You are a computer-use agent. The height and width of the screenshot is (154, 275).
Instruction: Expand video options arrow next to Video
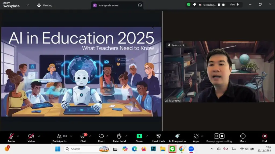pos(39,136)
